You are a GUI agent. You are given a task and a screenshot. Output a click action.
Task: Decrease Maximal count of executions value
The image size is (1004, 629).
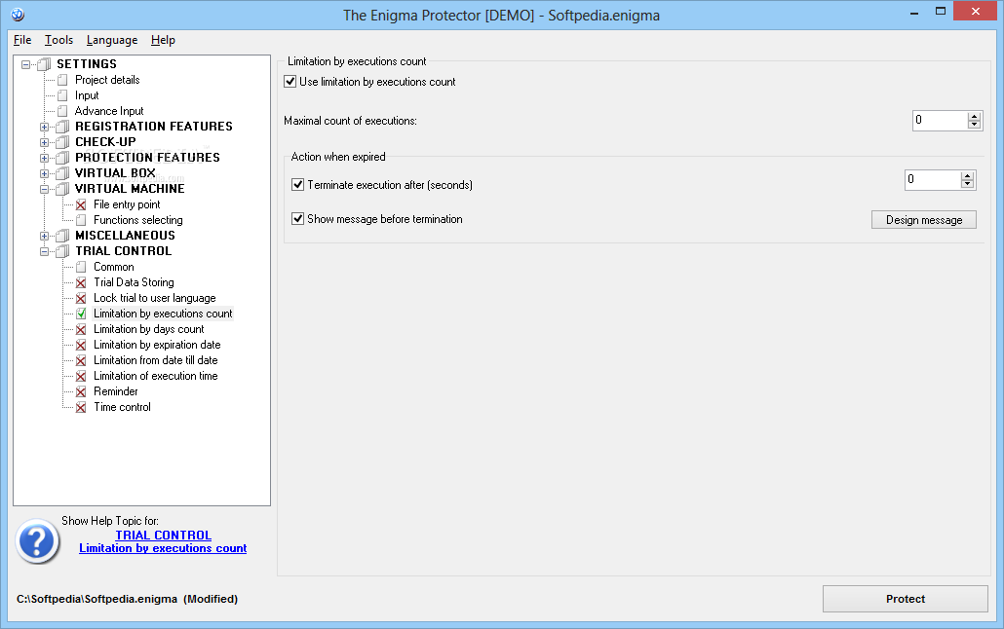tap(975, 124)
